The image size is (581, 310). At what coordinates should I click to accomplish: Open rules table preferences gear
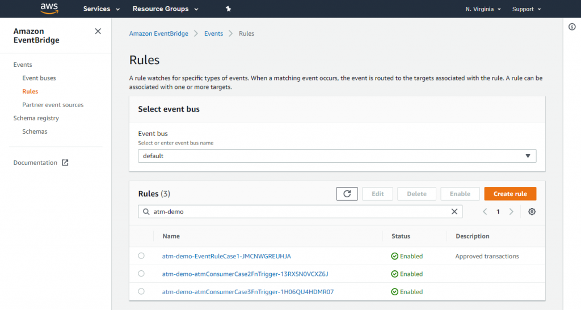[532, 211]
